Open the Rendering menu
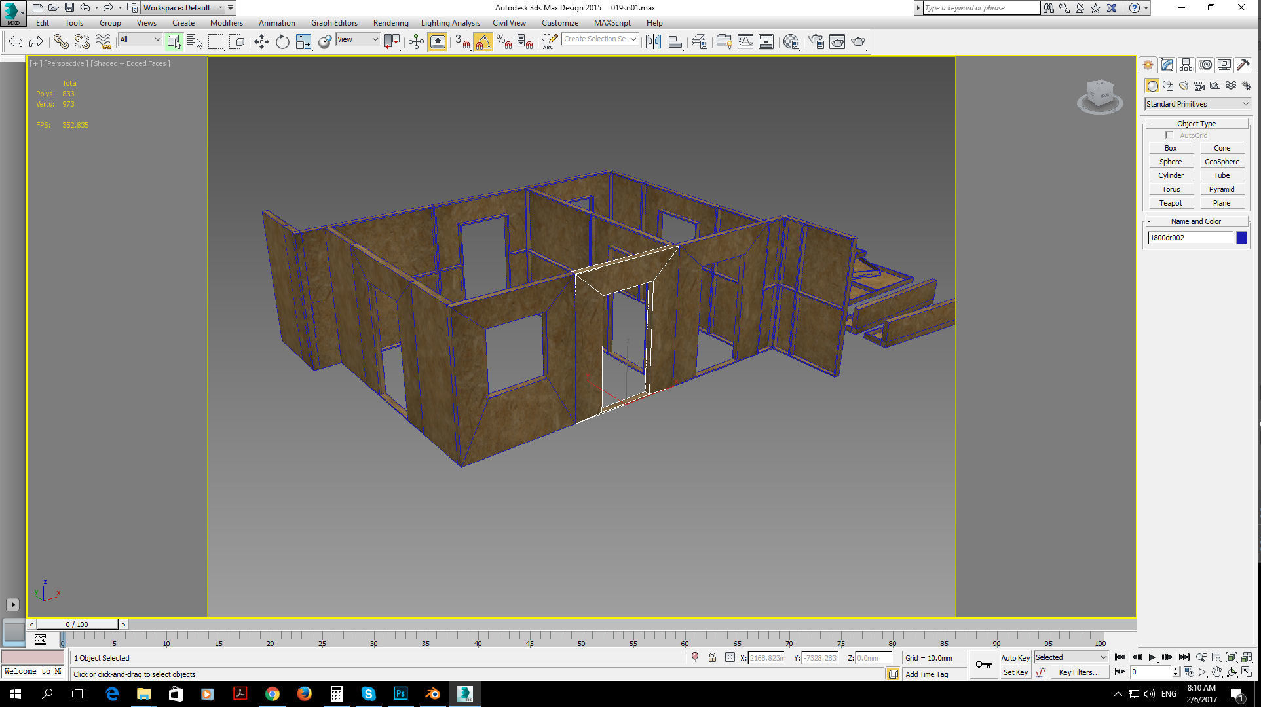This screenshot has height=707, width=1261. [x=390, y=23]
